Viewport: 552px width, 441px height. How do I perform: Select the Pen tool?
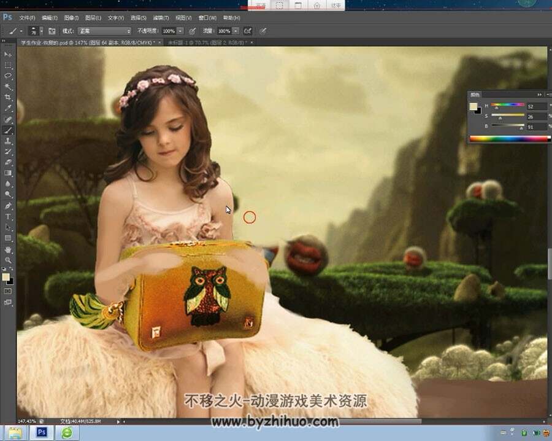(x=8, y=206)
